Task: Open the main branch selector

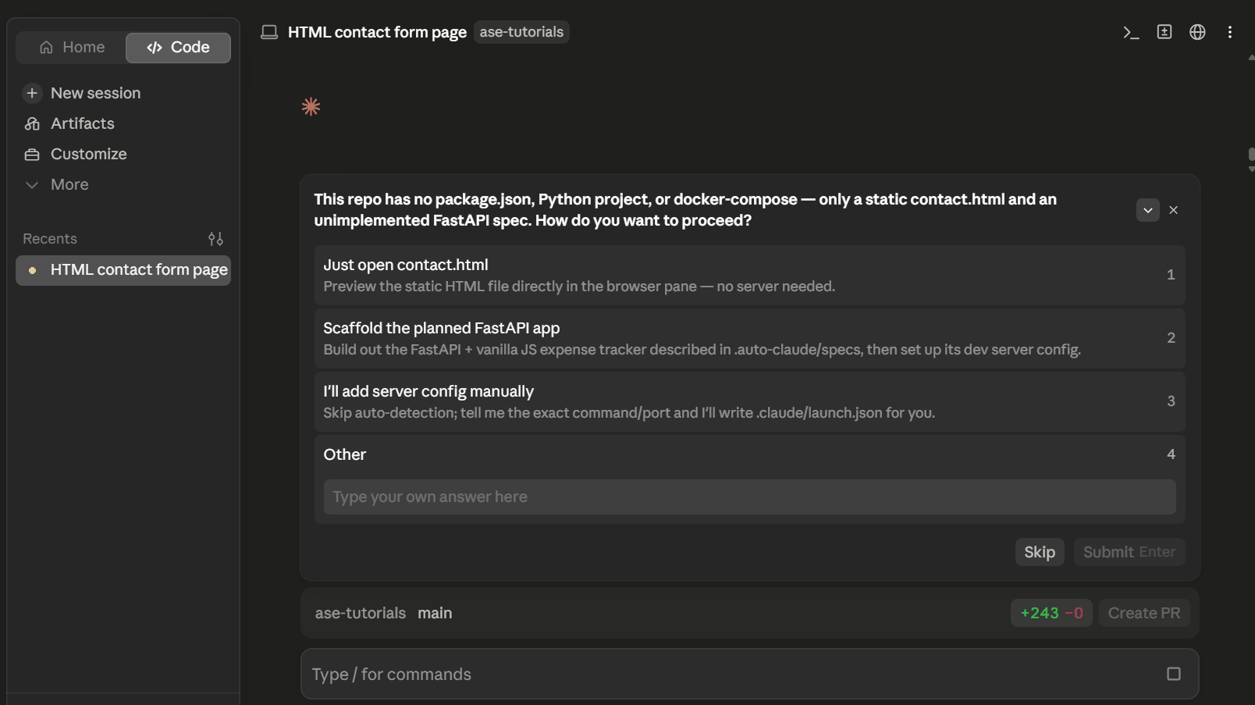Action: [x=435, y=614]
